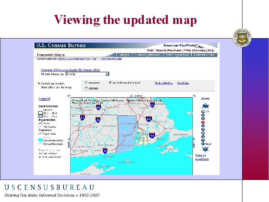The width and height of the screenshot is (269, 202).
Task: Click the Census Bureau seal emblem
Action: tap(242, 38)
